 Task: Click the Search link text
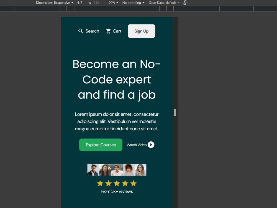(x=92, y=31)
